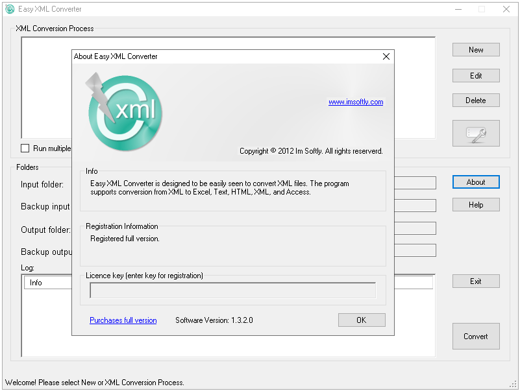Click the Output folder field in main window
520x391 pixels.
[x=415, y=228]
